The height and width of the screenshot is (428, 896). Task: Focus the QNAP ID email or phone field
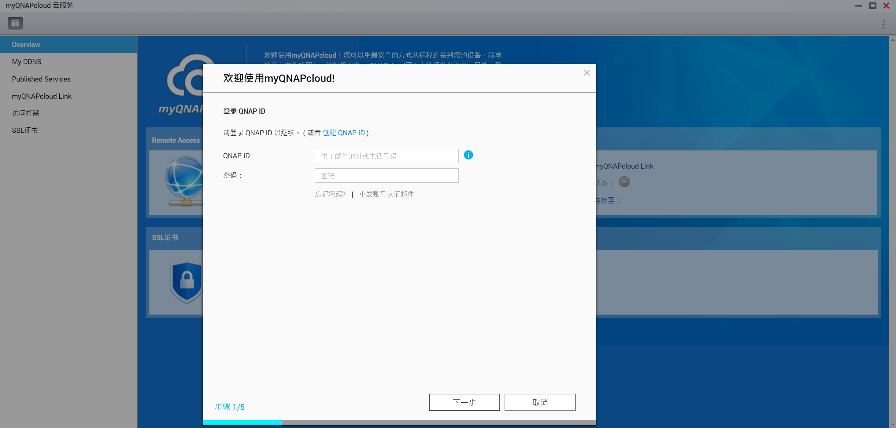387,156
